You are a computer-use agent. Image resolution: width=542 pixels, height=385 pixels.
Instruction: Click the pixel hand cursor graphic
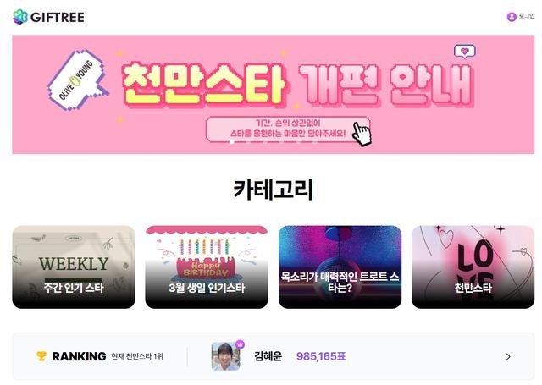pyautogui.click(x=362, y=135)
